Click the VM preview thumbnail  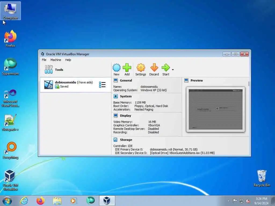(x=216, y=109)
